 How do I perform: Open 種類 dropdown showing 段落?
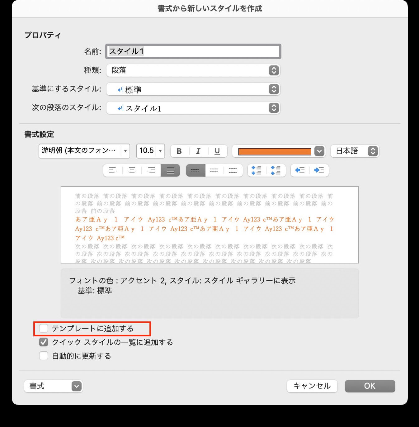(x=193, y=70)
